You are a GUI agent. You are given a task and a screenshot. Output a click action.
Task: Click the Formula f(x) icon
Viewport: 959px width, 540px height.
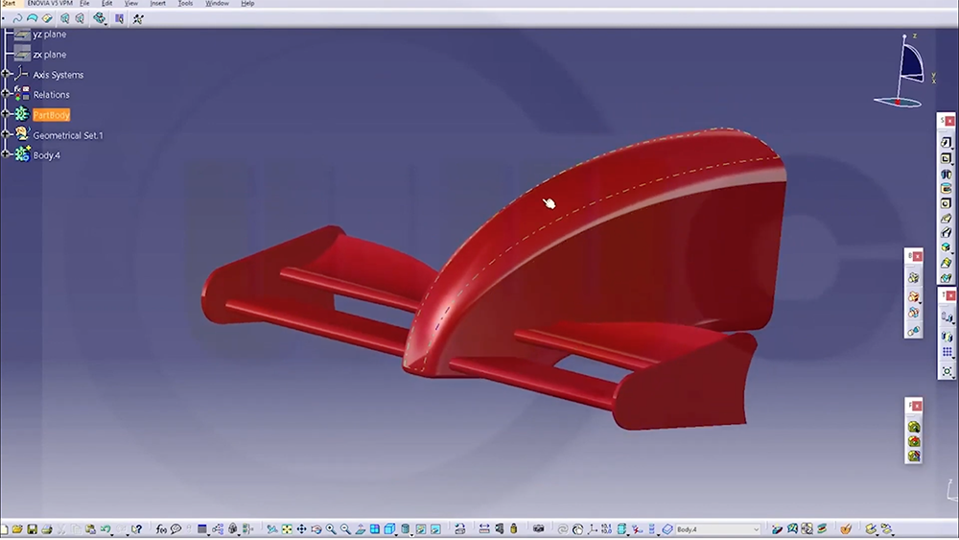[x=161, y=529]
